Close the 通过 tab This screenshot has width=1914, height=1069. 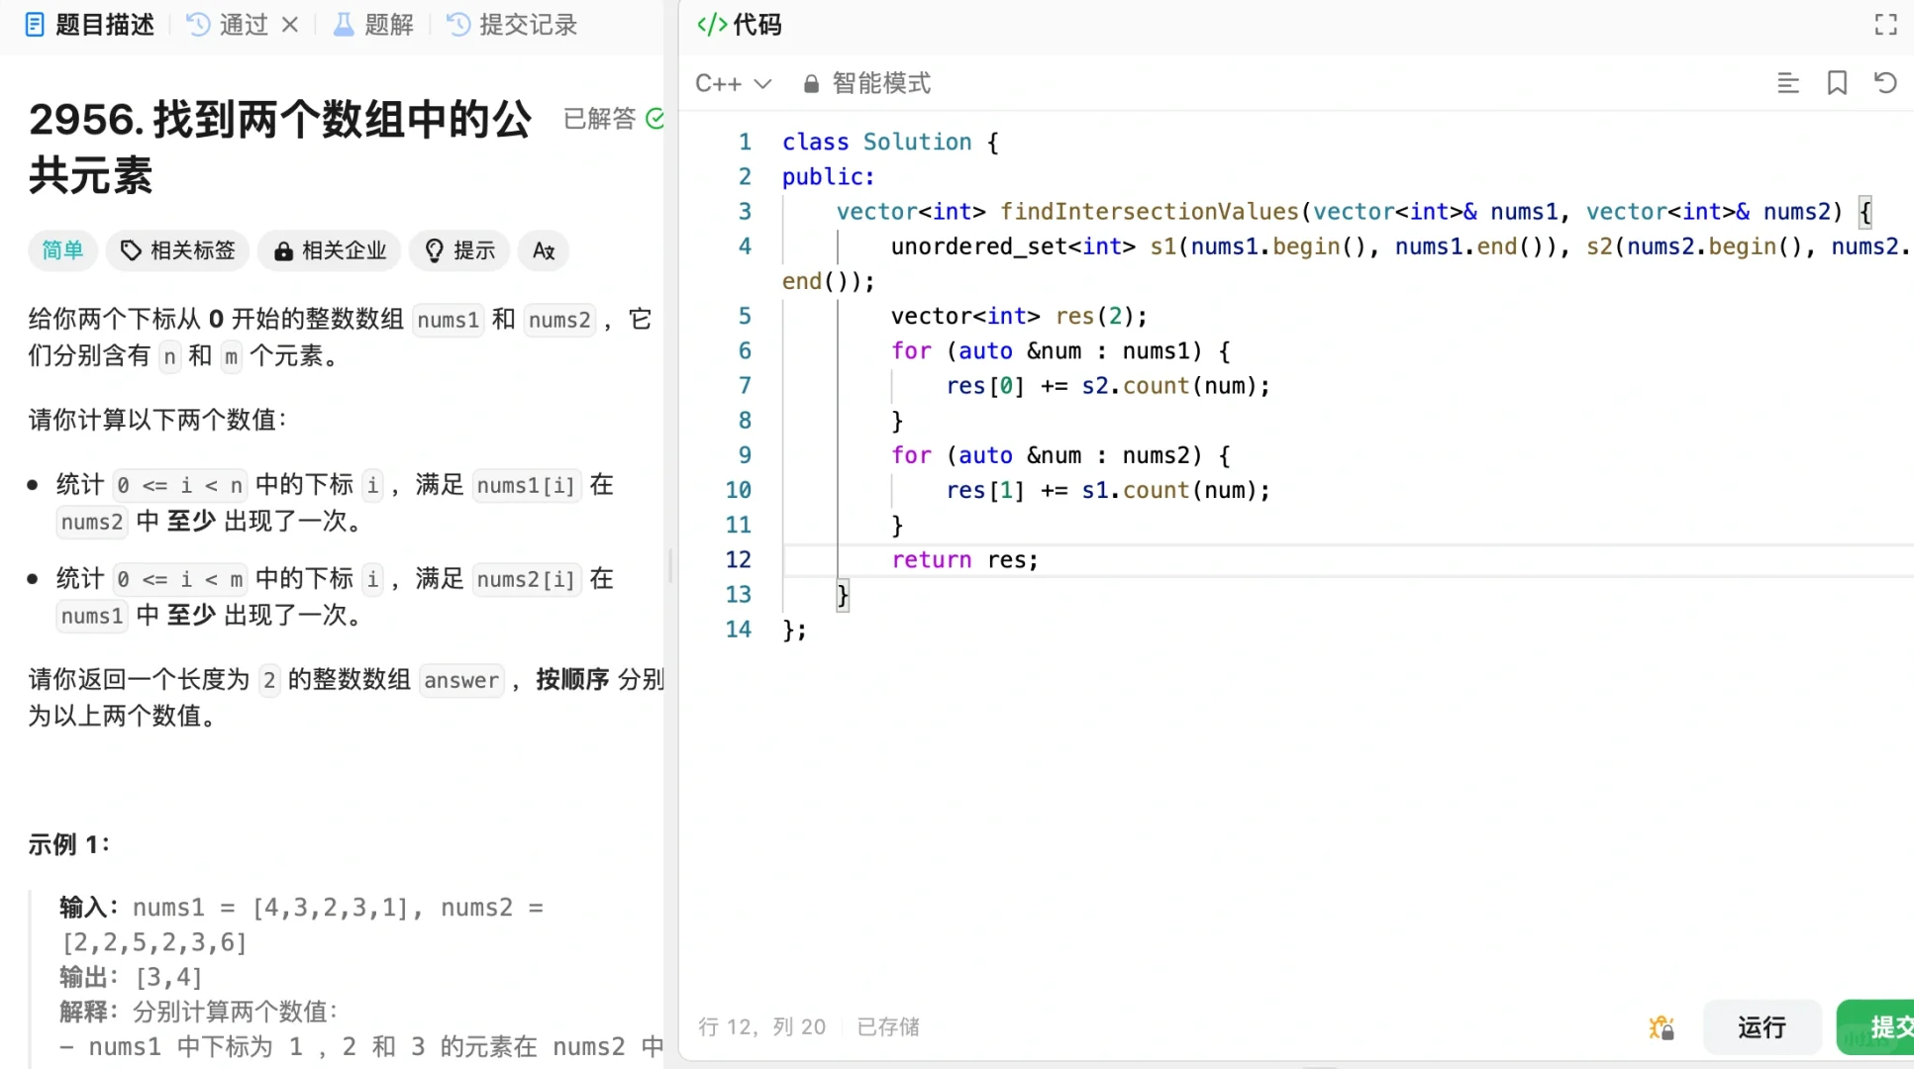[x=290, y=25]
